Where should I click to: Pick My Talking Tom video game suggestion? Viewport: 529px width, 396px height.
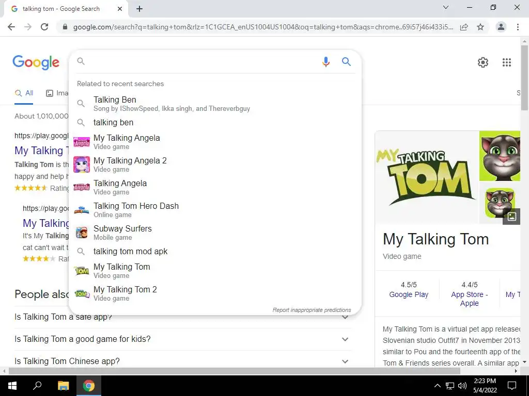pyautogui.click(x=215, y=271)
